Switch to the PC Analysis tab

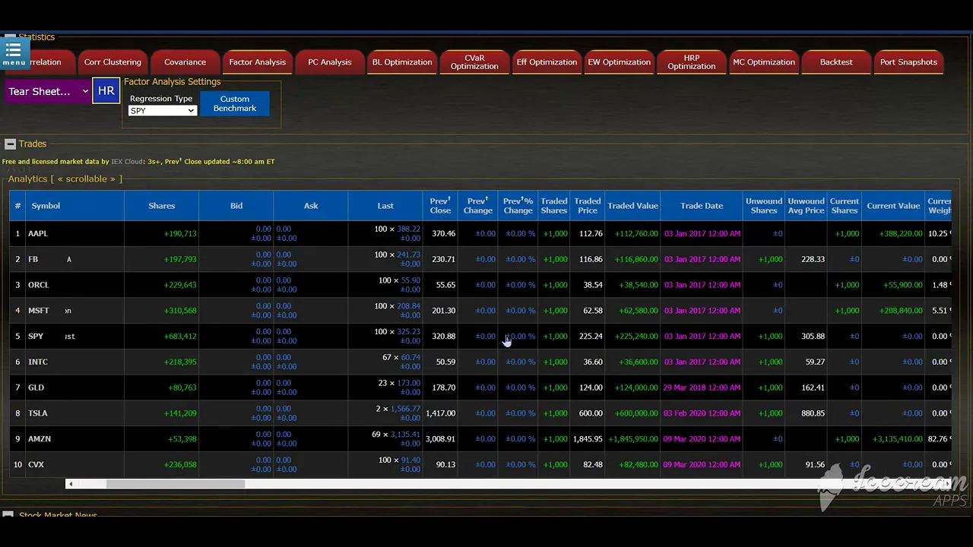tap(330, 62)
